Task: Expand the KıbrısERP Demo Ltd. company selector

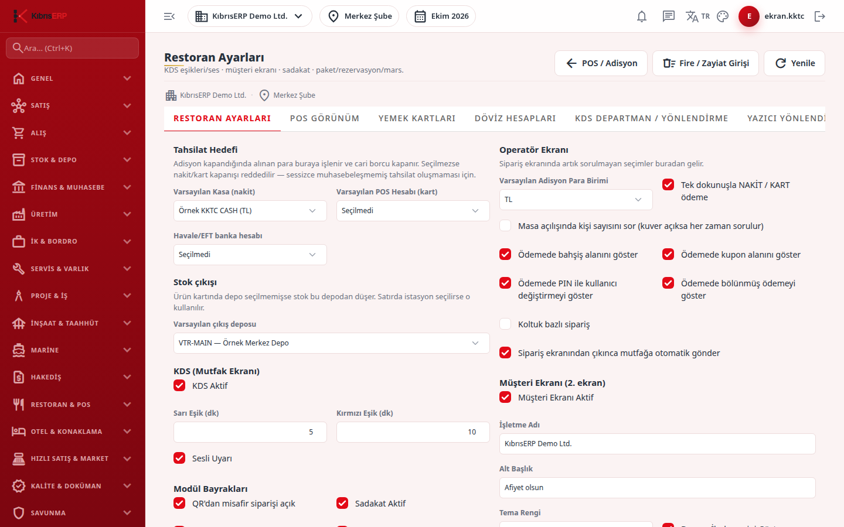Action: [250, 16]
